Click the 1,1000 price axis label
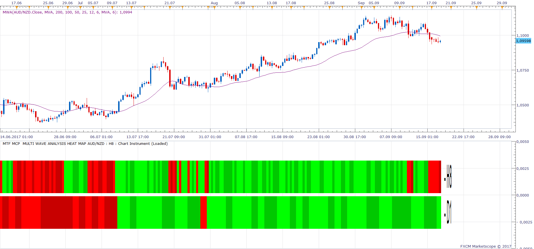 [x=523, y=36]
